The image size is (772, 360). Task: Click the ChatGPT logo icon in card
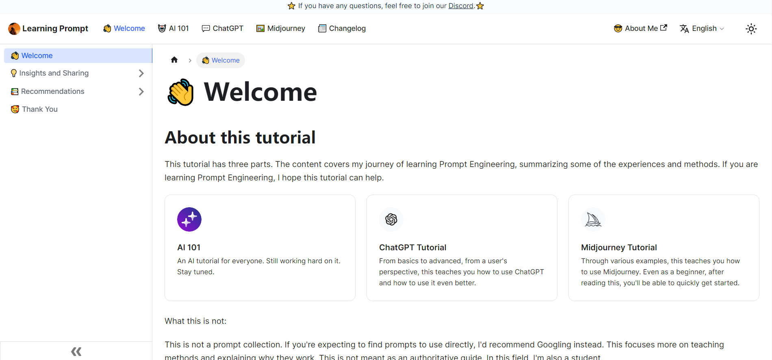391,219
